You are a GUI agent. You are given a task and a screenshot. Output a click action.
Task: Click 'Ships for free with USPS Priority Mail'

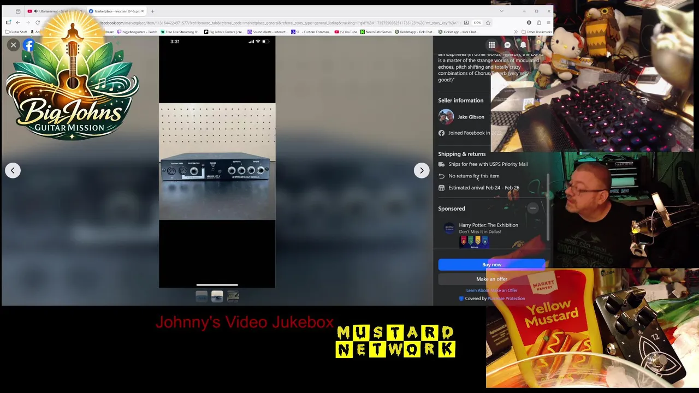488,164
